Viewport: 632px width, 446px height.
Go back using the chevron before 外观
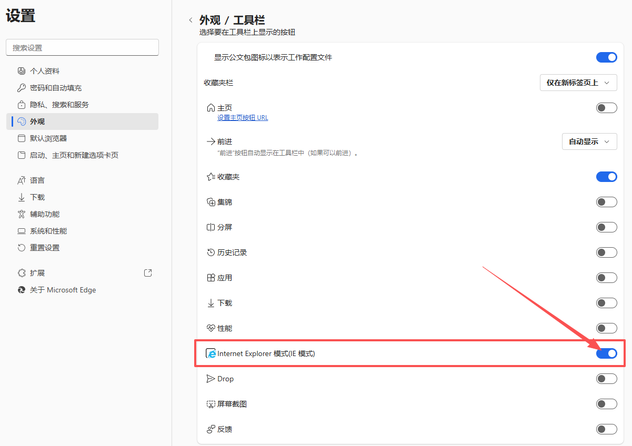coord(190,21)
